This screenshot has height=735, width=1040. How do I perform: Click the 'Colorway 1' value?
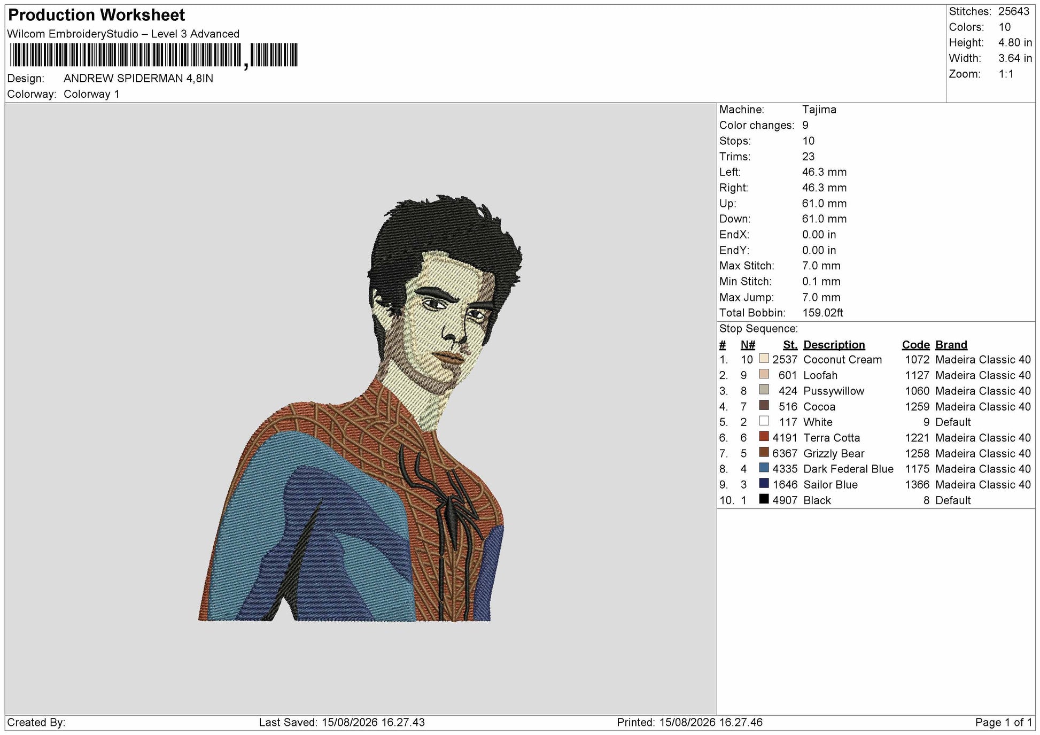[x=91, y=94]
